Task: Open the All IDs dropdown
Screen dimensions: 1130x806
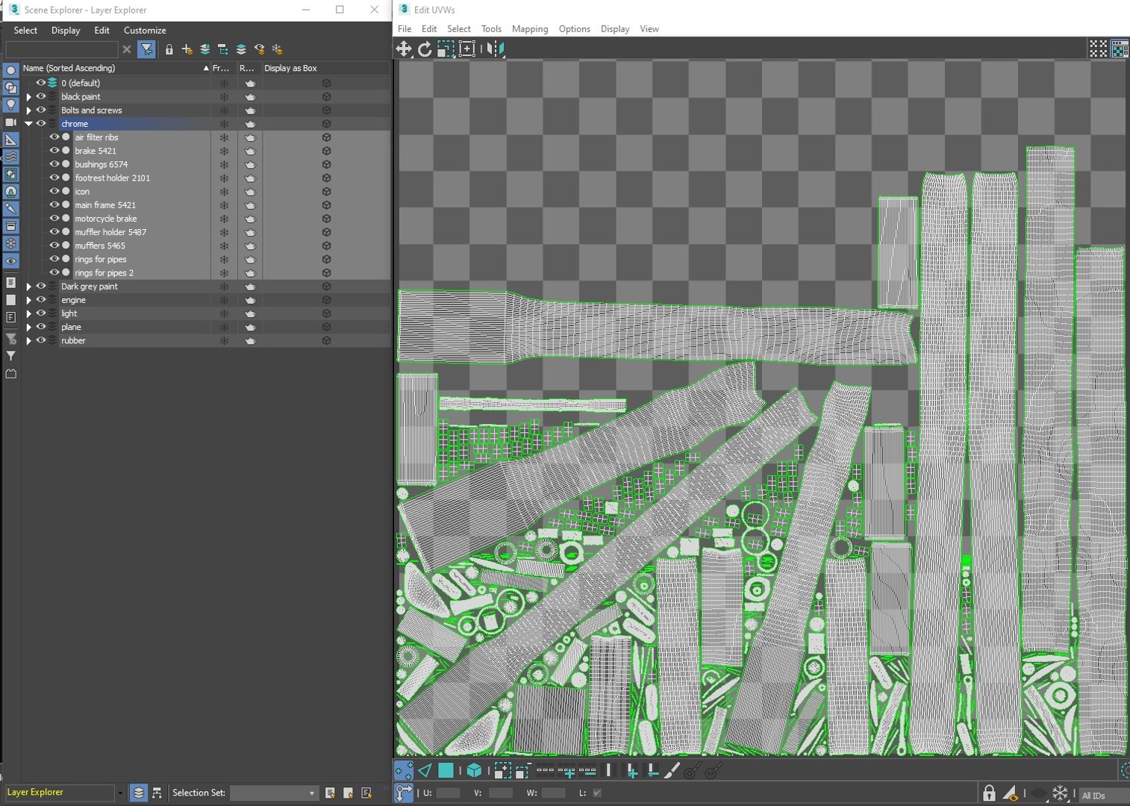Action: tap(1103, 796)
